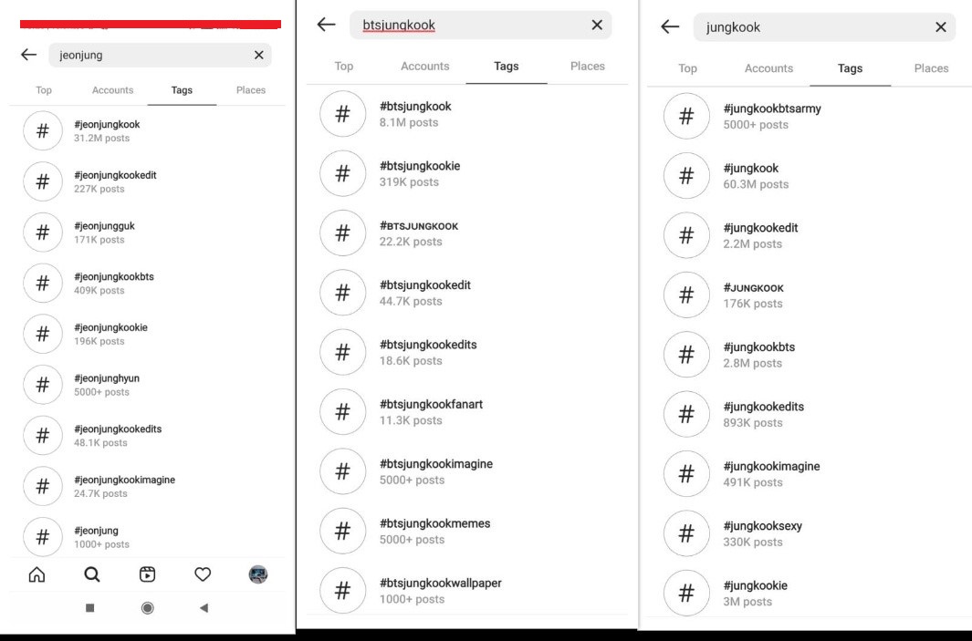Open the profile avatar in bottom navigation
Screen dimensions: 972x641
pyautogui.click(x=258, y=574)
